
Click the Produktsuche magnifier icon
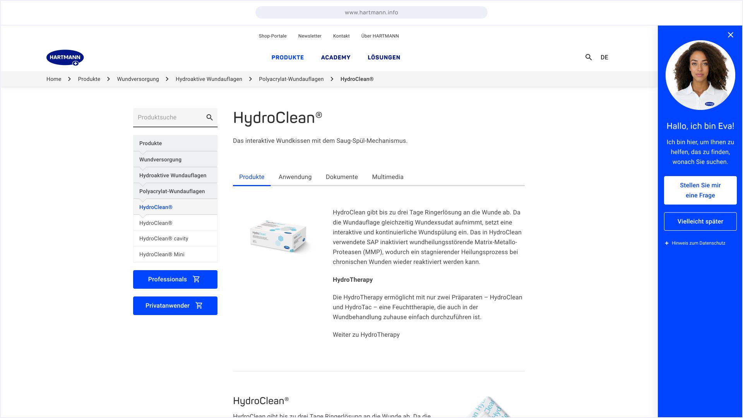click(209, 117)
